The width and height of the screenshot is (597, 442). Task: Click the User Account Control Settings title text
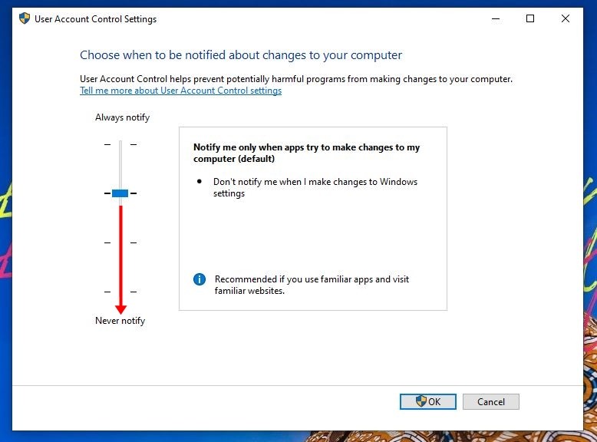pyautogui.click(x=96, y=19)
